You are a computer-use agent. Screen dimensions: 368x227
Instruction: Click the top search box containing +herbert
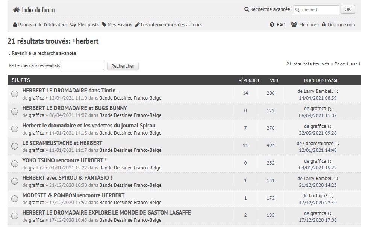tap(319, 10)
